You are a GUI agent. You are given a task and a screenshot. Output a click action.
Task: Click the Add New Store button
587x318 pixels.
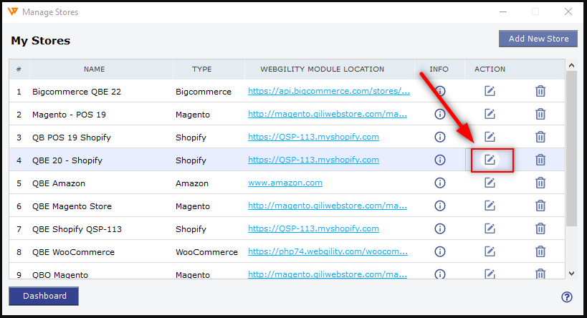(x=538, y=39)
